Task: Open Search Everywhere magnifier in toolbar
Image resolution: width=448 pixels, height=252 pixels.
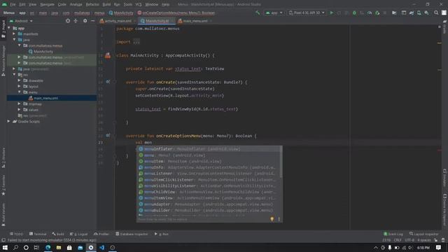Action: point(436,13)
